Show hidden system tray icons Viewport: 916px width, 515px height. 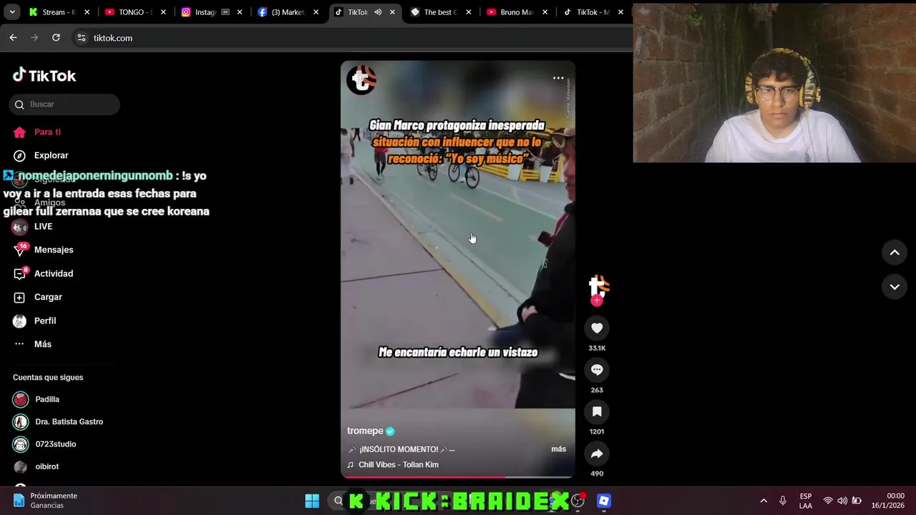tap(764, 501)
